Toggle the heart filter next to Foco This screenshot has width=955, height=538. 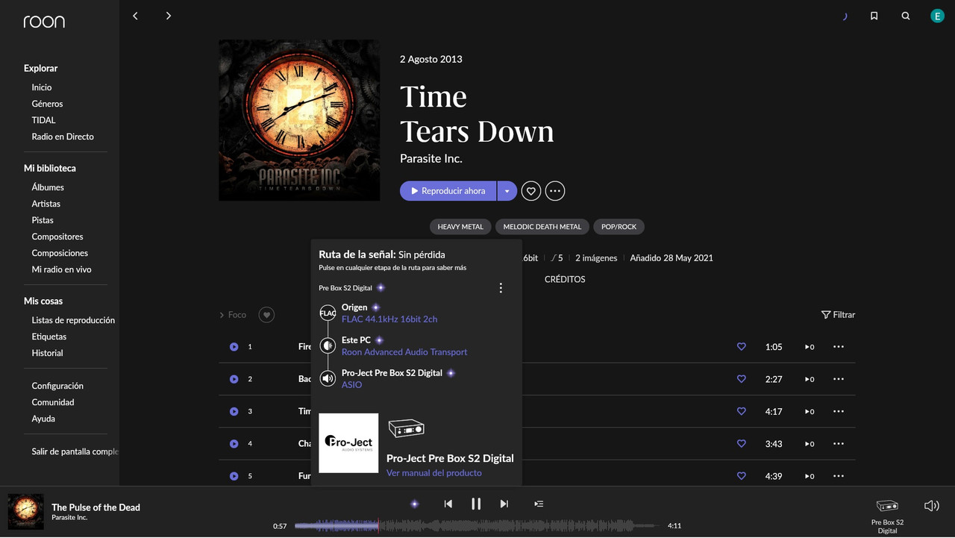click(x=266, y=315)
